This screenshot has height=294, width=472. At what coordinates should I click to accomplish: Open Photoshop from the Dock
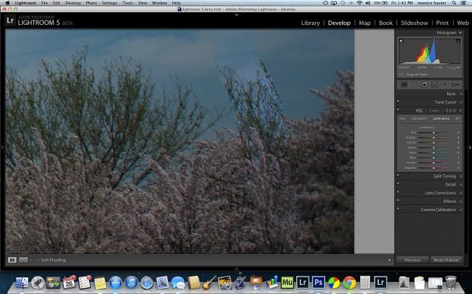(318, 283)
